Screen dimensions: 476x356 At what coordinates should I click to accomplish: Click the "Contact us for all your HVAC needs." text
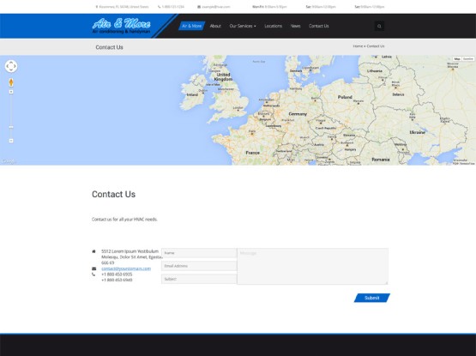[124, 220]
